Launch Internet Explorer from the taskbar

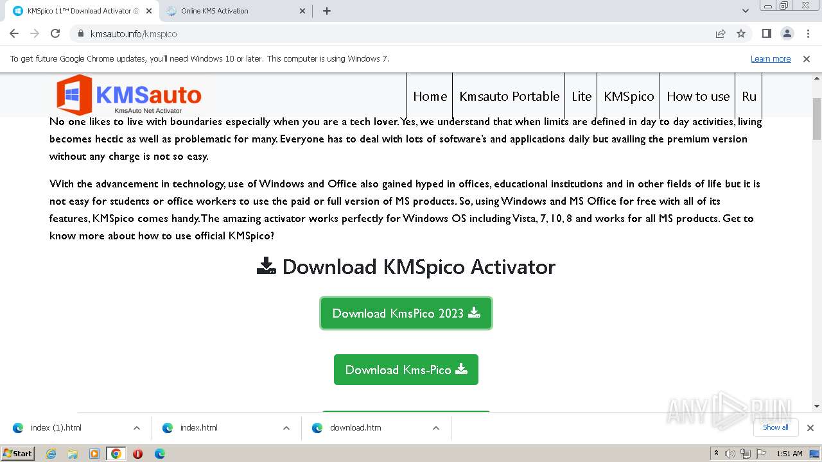click(51, 454)
